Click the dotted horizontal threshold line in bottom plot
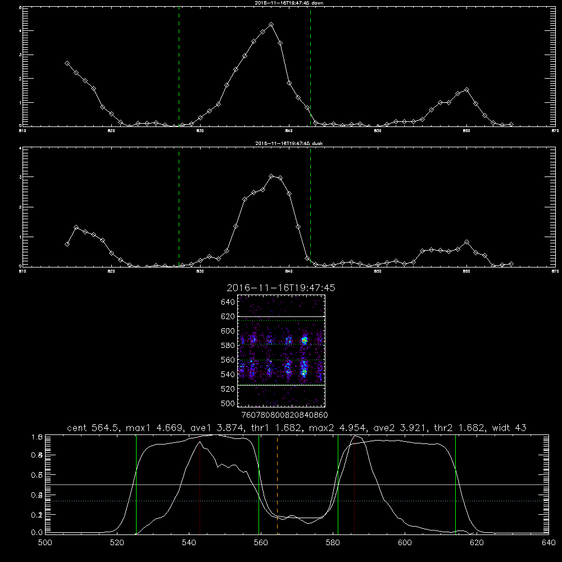This screenshot has width=562, height=562. (297, 501)
